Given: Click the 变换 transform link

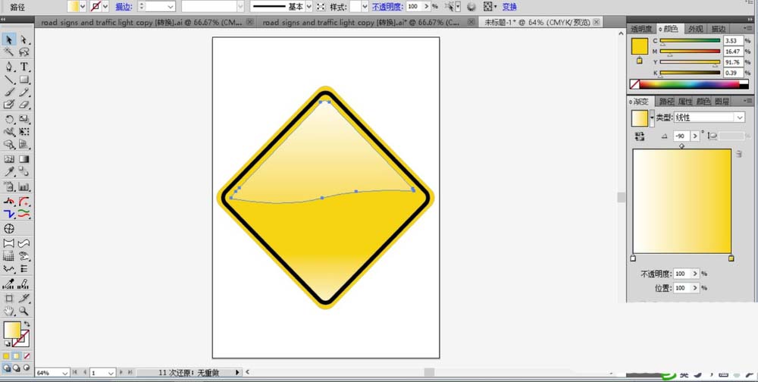Looking at the screenshot, I should click(509, 7).
